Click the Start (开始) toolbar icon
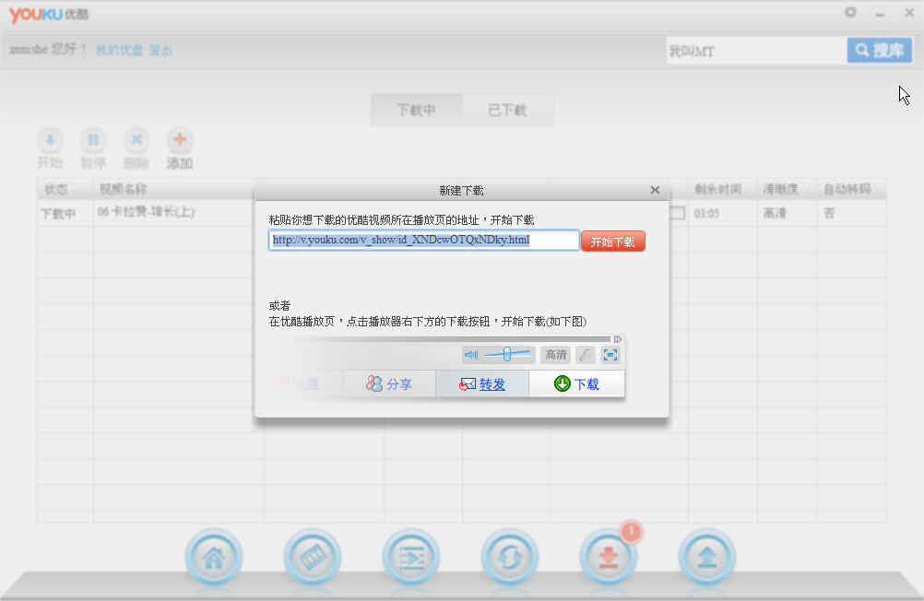The image size is (924, 601). [50, 140]
